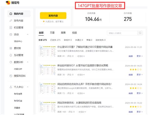Screen dimensions: 148x115
Task: Filter by 已发布 275 status
Action: (x=55, y=40)
